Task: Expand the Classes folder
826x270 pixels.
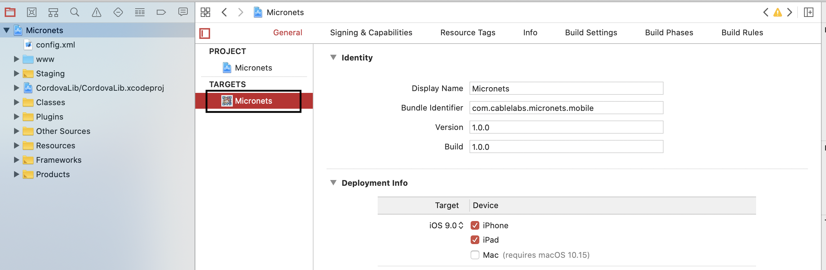Action: point(16,102)
